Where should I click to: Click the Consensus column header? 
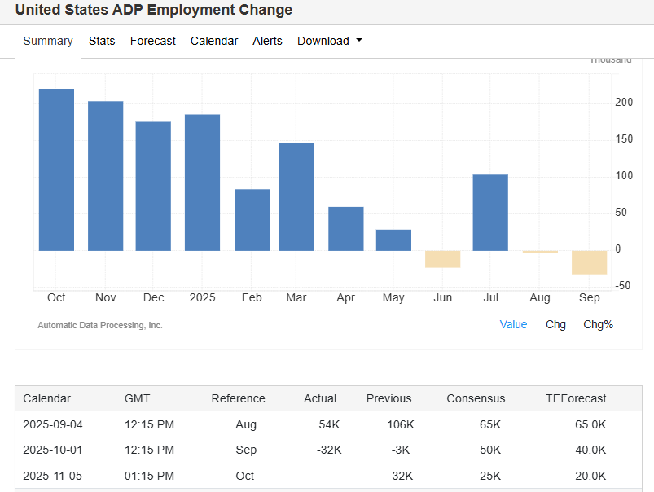[476, 398]
